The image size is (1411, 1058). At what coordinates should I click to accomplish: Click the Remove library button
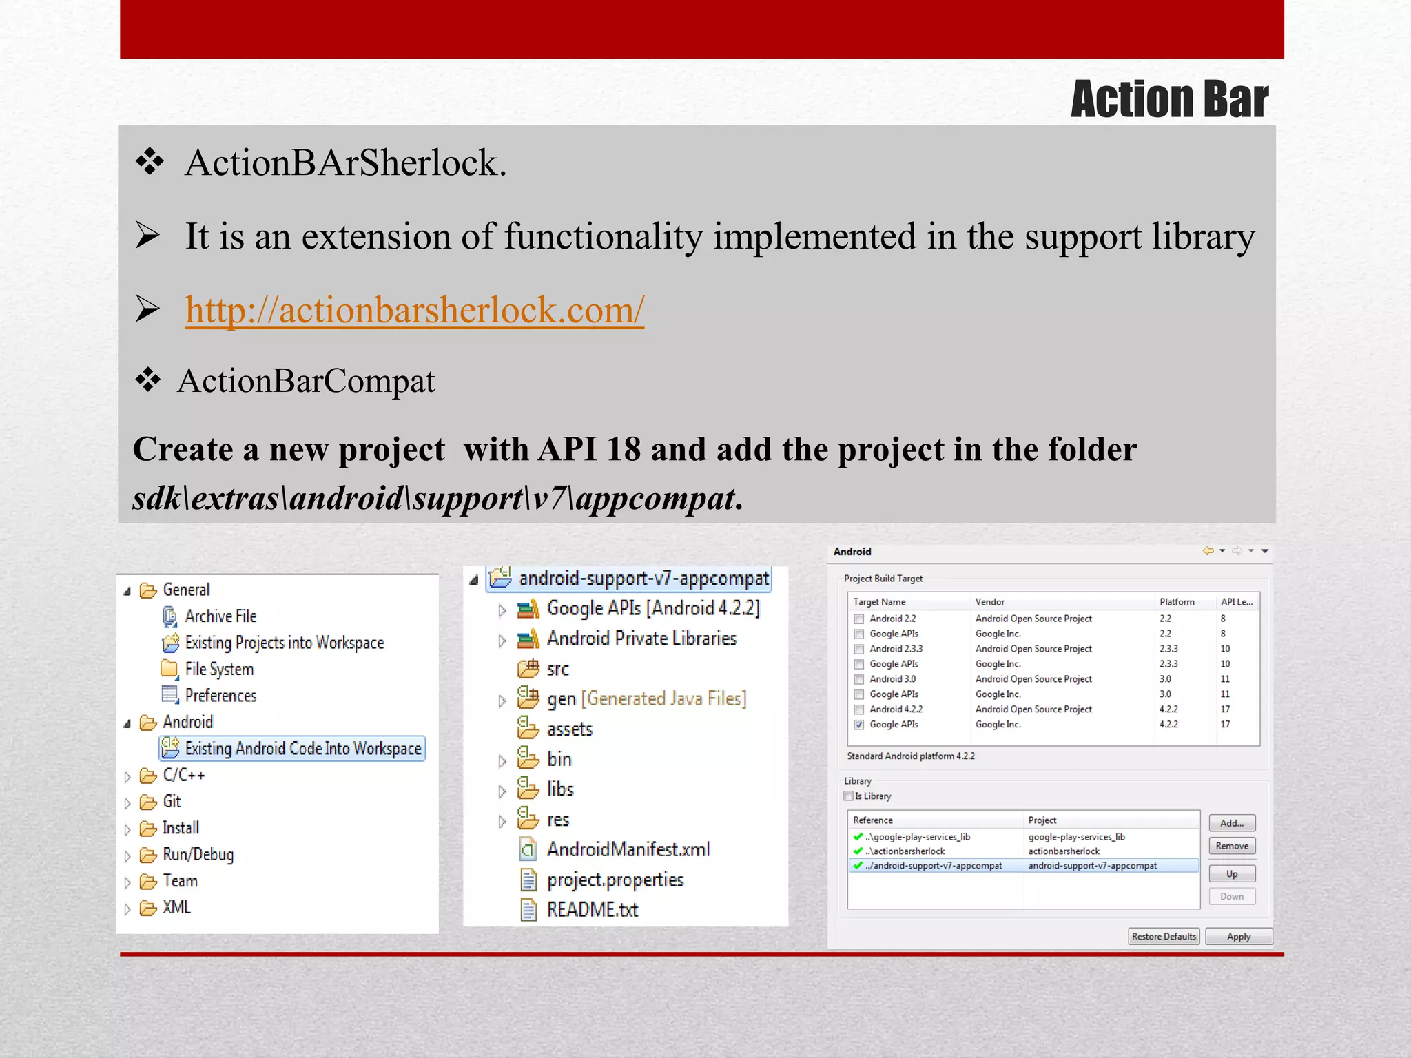click(1232, 846)
